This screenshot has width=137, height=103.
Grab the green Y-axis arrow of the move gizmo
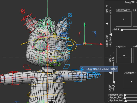pyautogui.click(x=84, y=24)
